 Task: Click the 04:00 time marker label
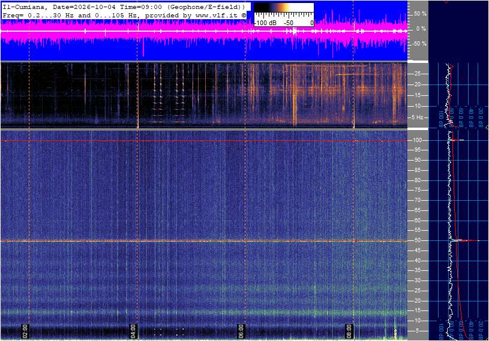133,331
